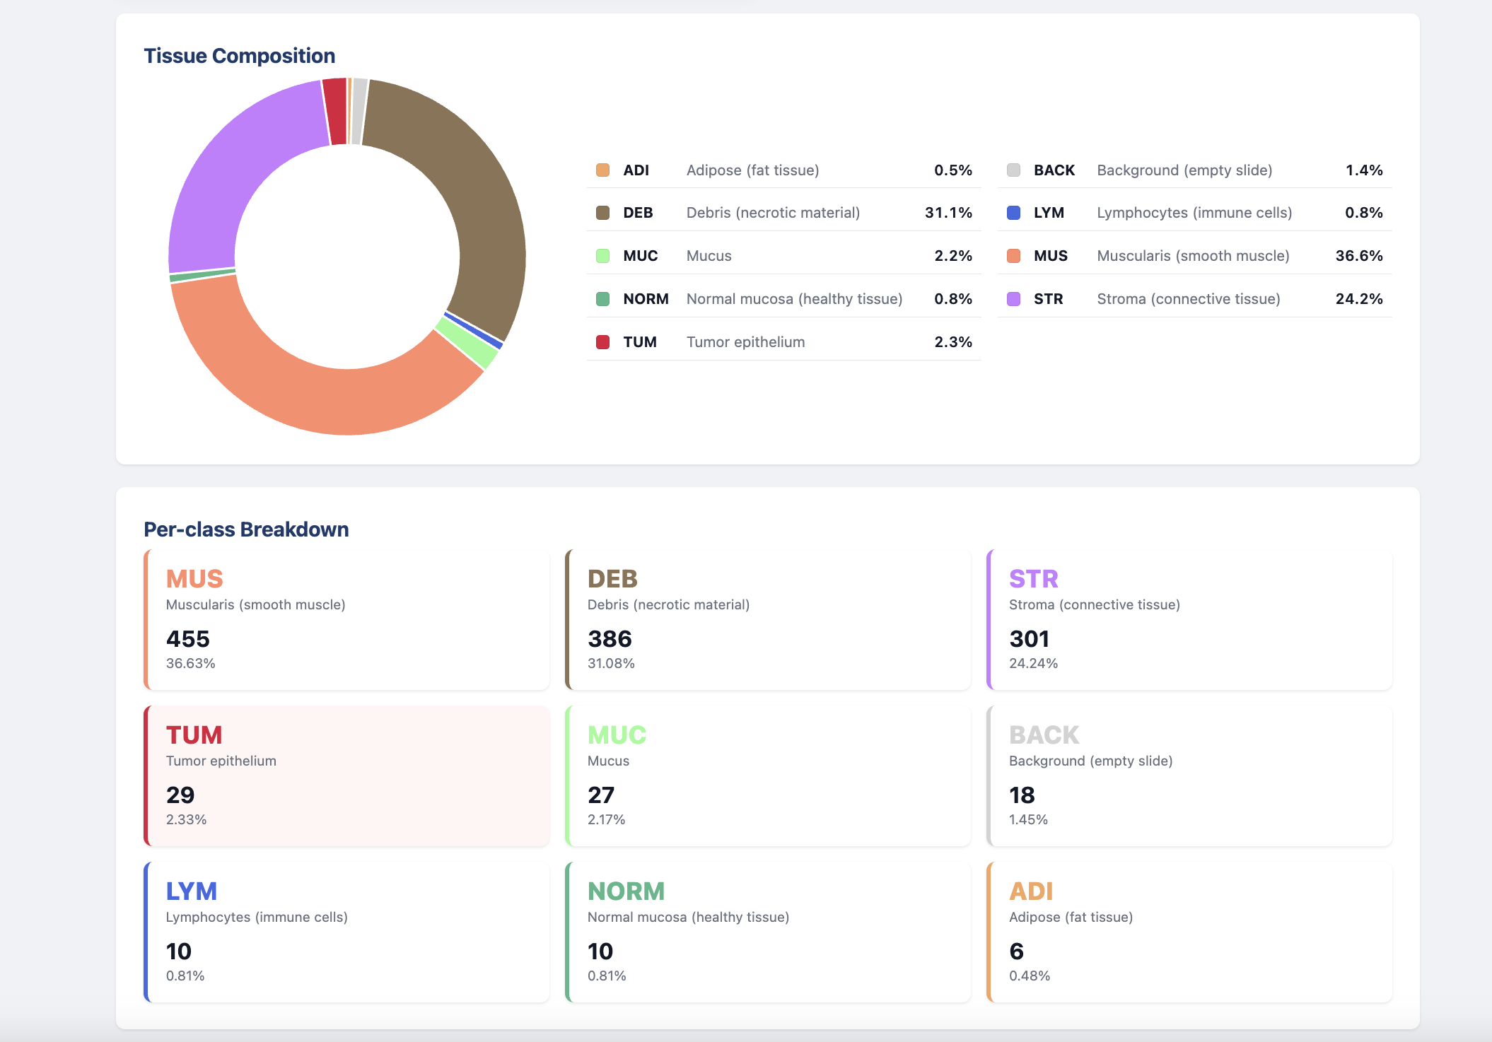Open the STR Stroma breakdown card
Image resolution: width=1492 pixels, height=1042 pixels.
click(1189, 619)
